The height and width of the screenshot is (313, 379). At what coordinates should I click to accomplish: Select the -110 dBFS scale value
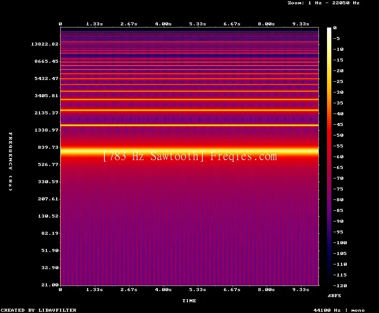coord(340,264)
